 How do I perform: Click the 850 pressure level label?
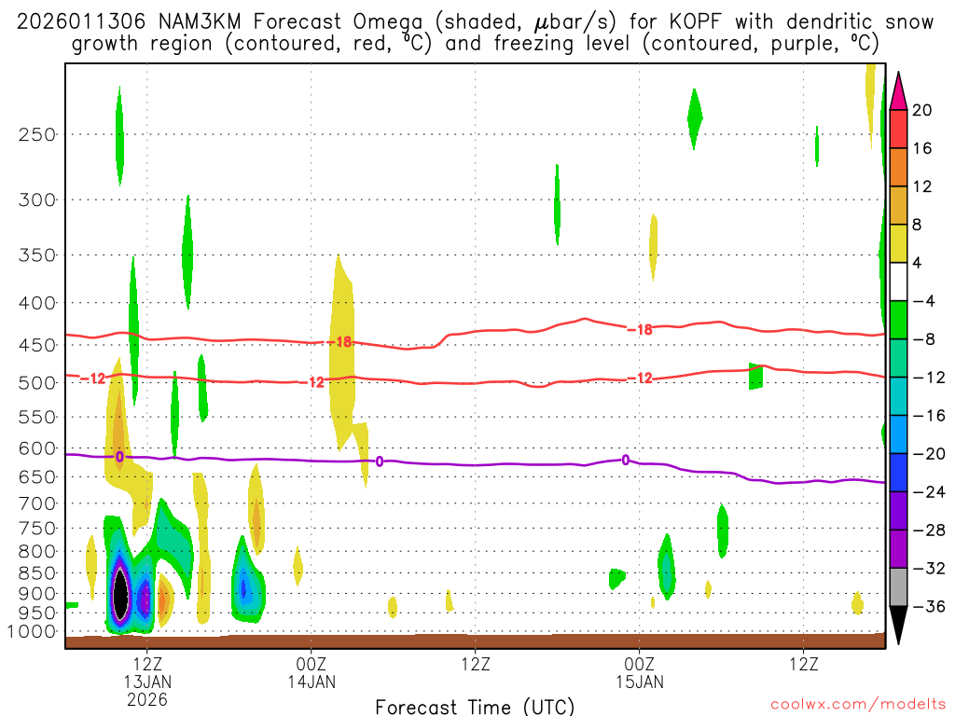(x=37, y=573)
